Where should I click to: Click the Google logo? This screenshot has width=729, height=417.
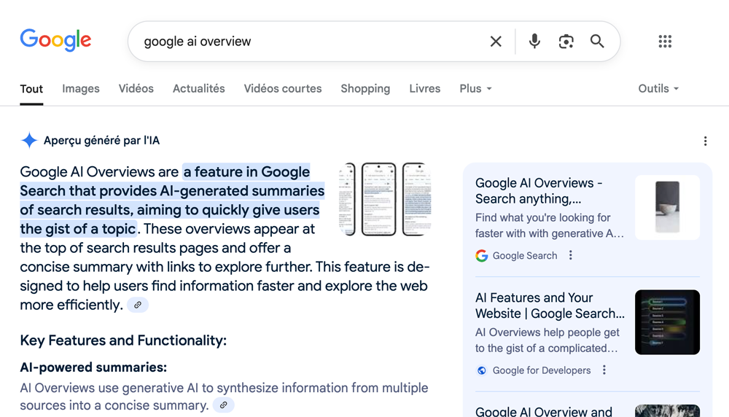(x=55, y=40)
